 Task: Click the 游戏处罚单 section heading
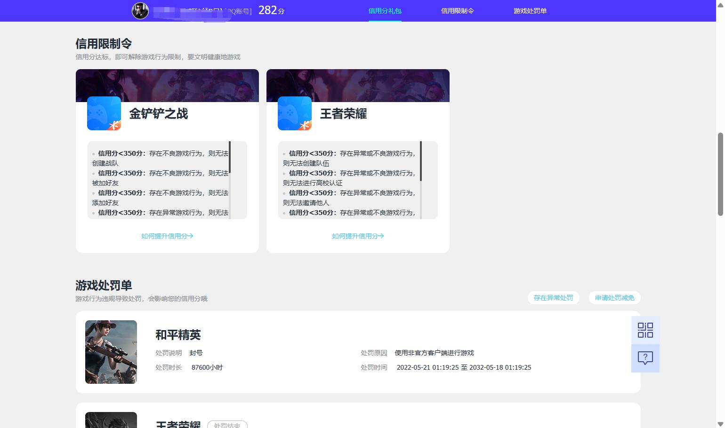[x=104, y=285]
